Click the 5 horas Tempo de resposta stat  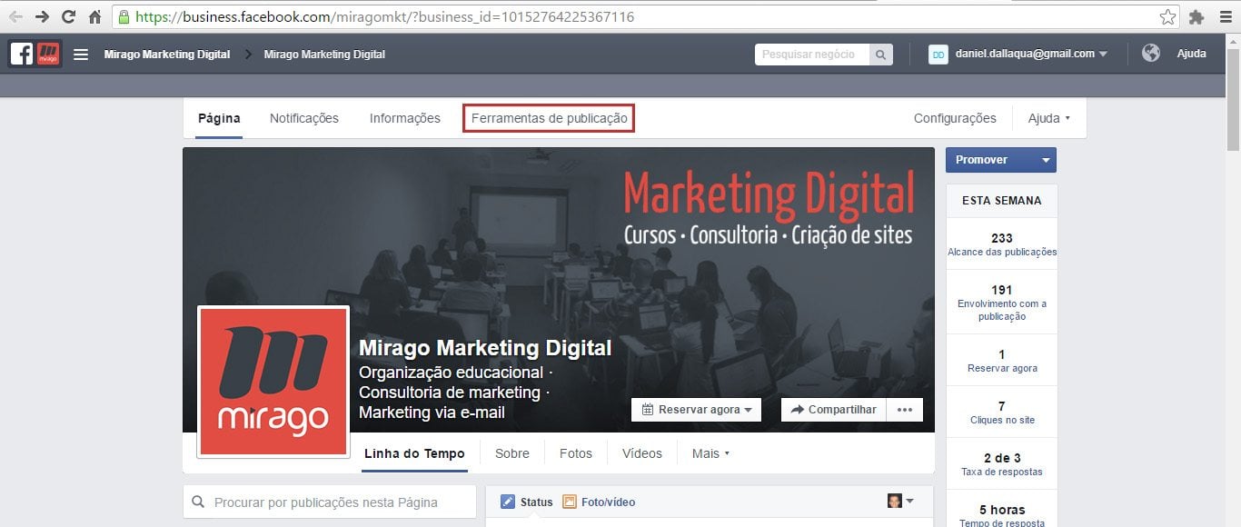1002,515
